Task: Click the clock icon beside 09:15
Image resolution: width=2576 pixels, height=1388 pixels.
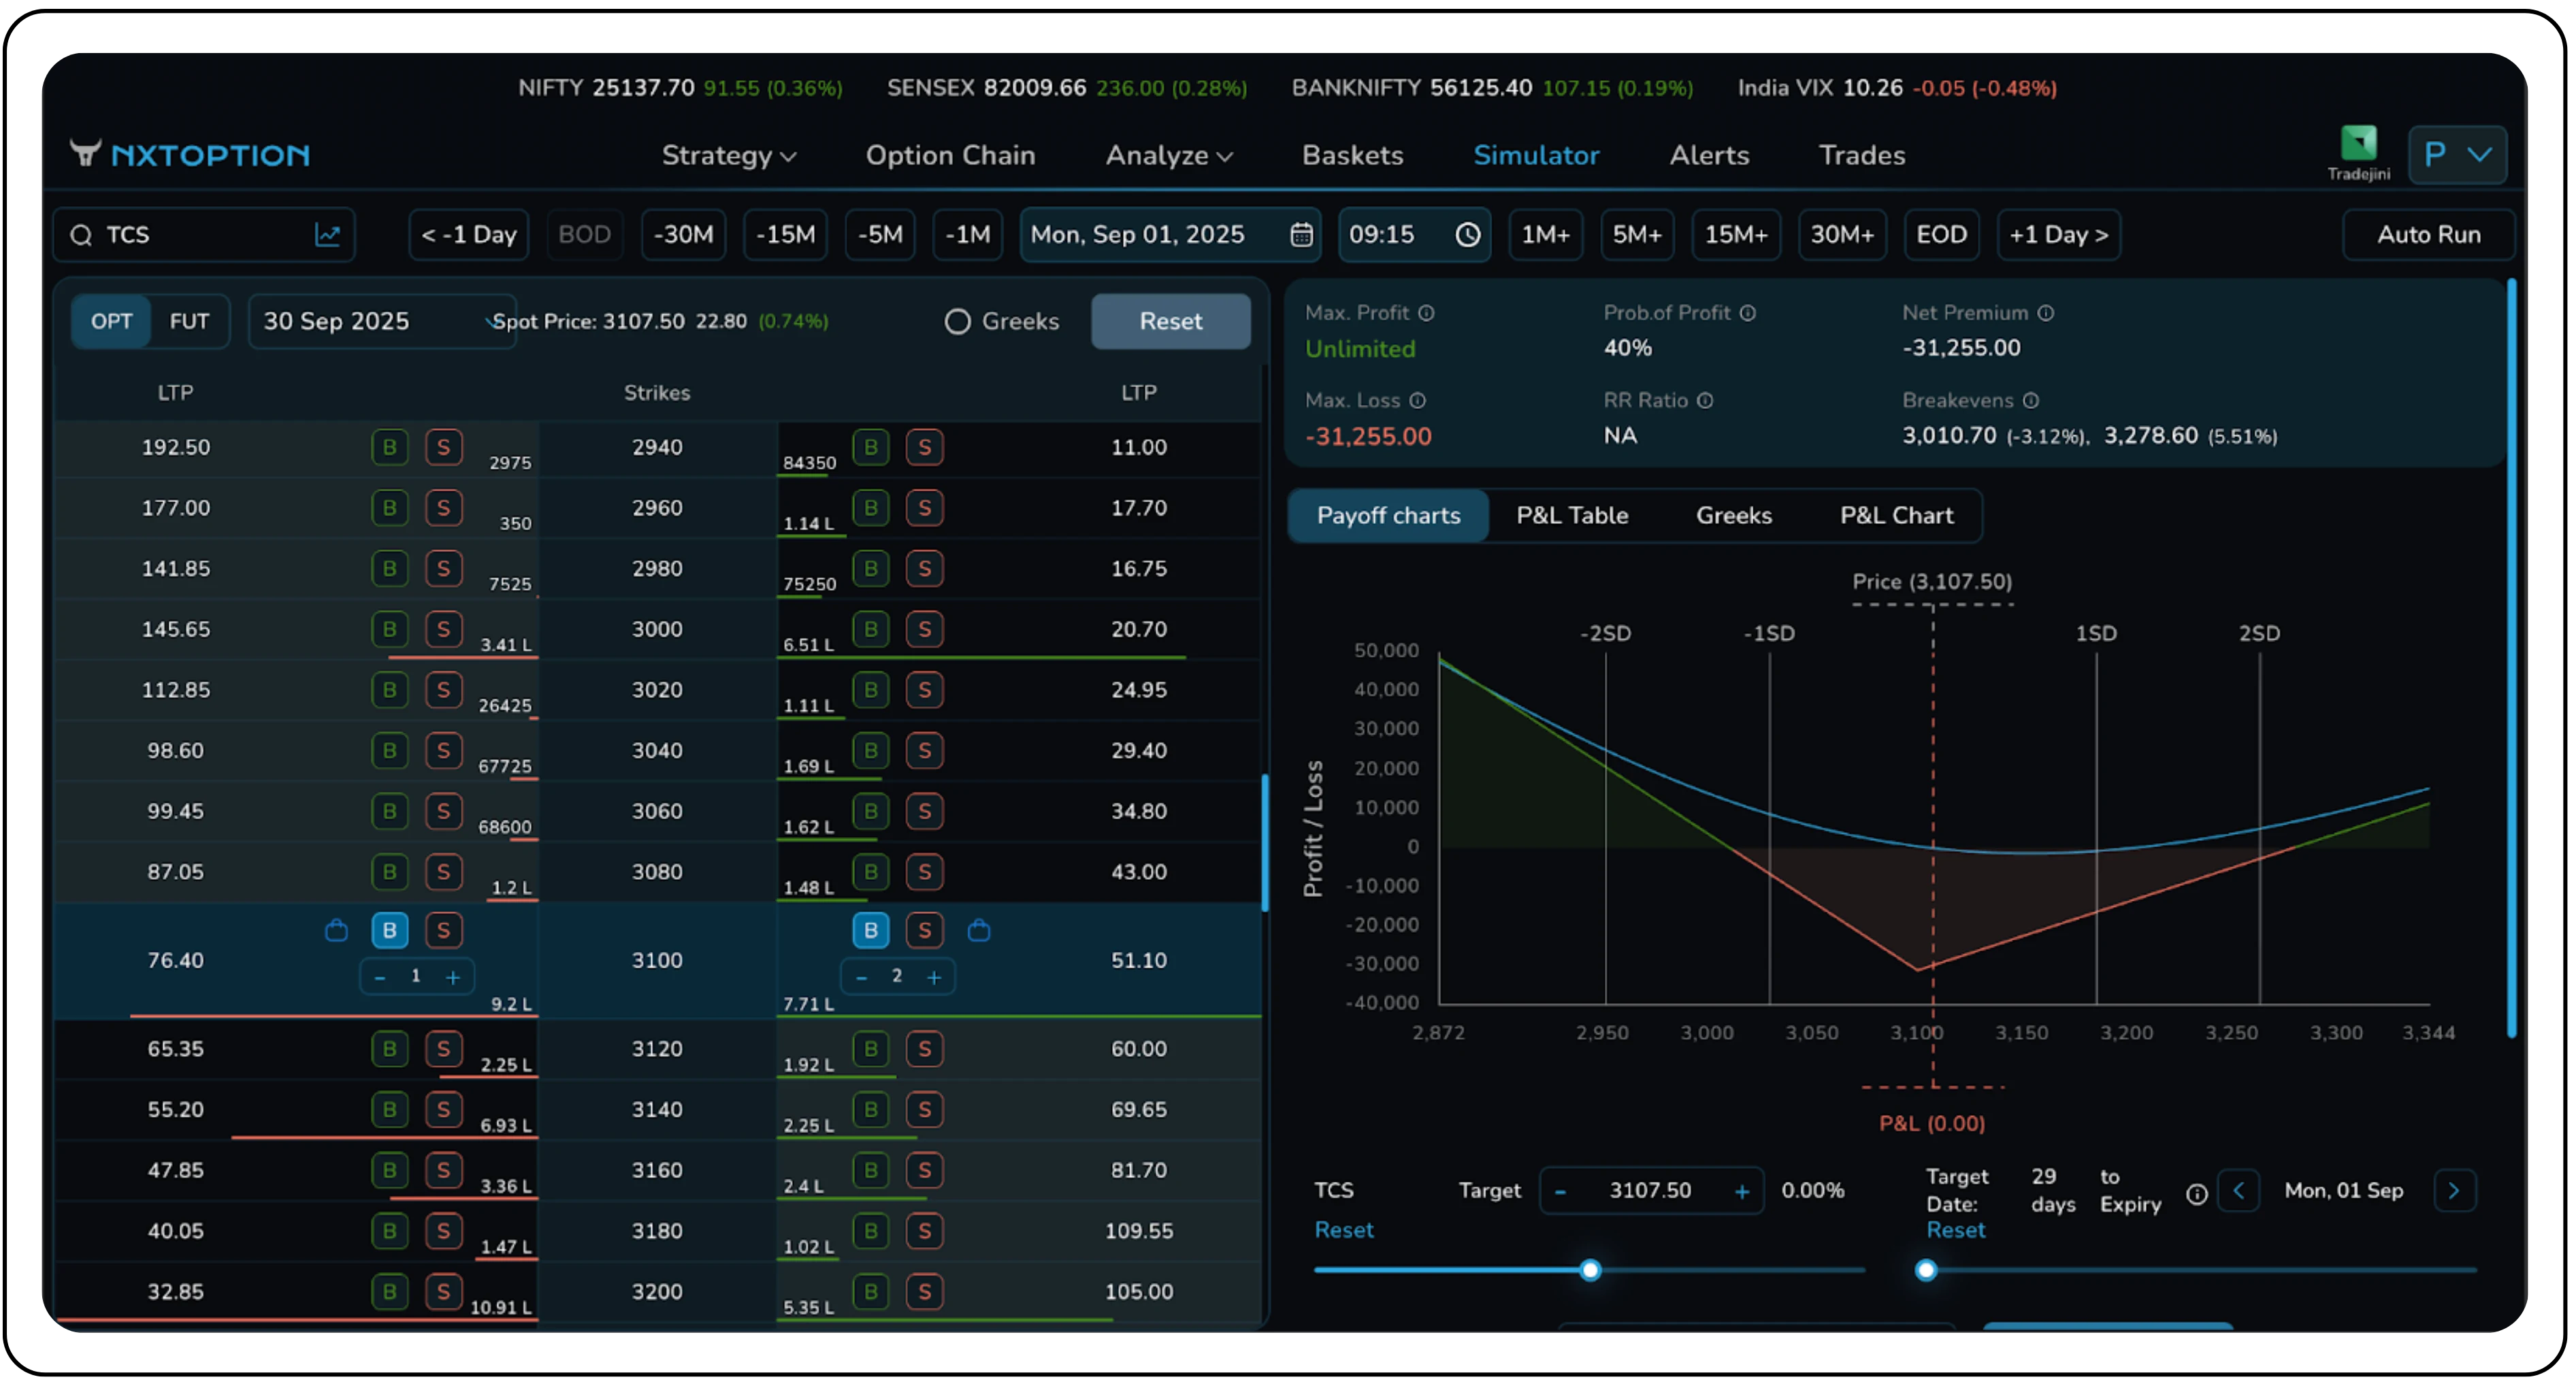Action: pos(1467,235)
